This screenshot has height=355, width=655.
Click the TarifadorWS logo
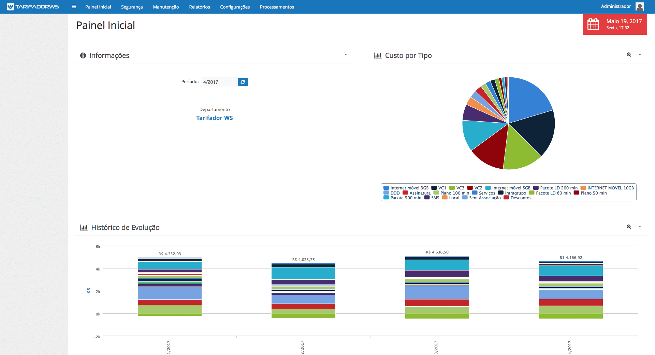click(33, 7)
